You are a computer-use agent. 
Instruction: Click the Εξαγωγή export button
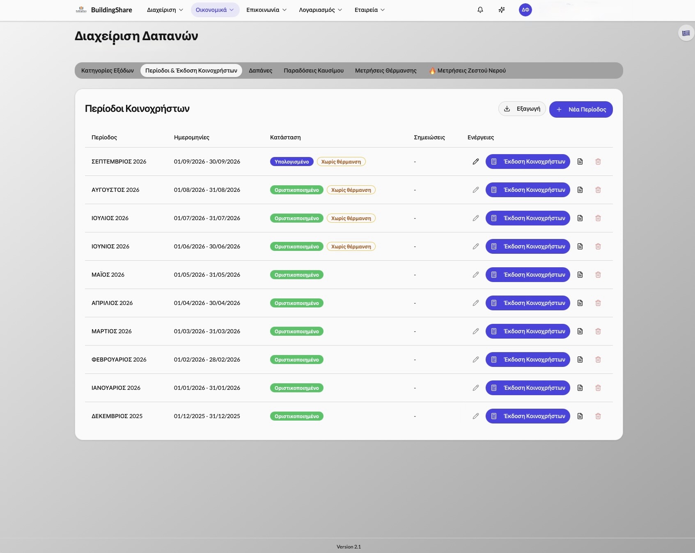point(522,109)
